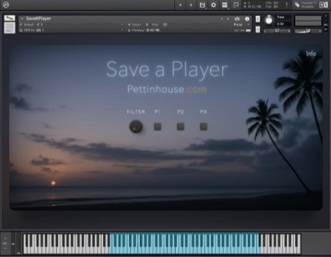Toggle the minimized rack view icon
Viewport: 331px width, 257px height.
coord(236,5)
